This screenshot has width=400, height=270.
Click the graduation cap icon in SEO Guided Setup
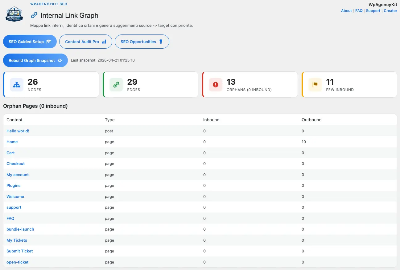click(x=48, y=42)
